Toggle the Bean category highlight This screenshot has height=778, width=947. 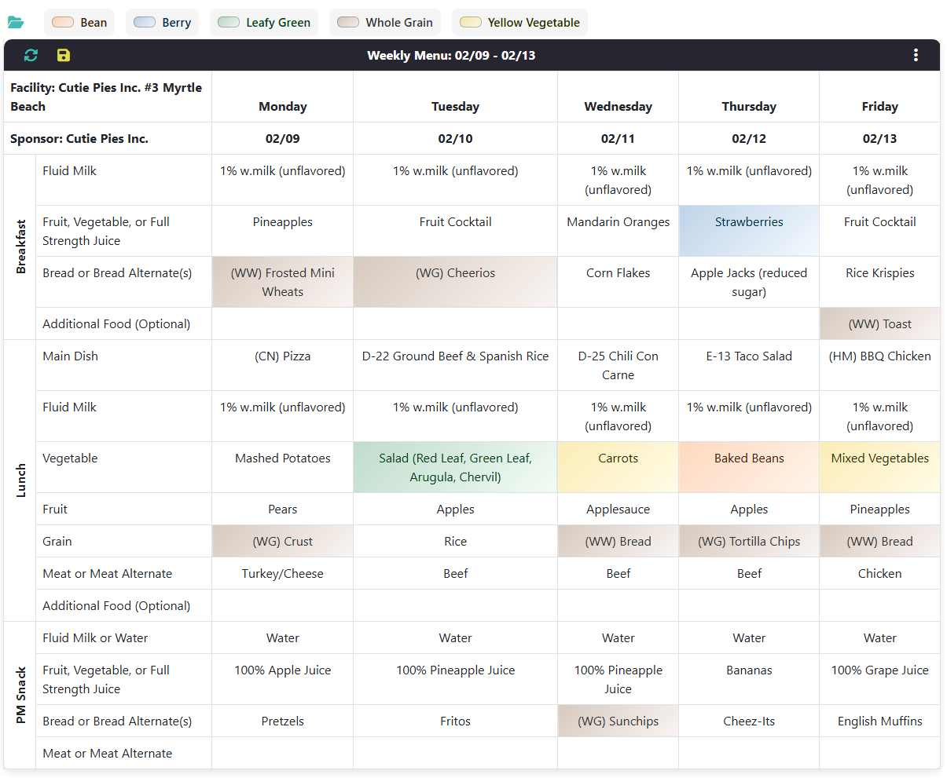pos(79,23)
